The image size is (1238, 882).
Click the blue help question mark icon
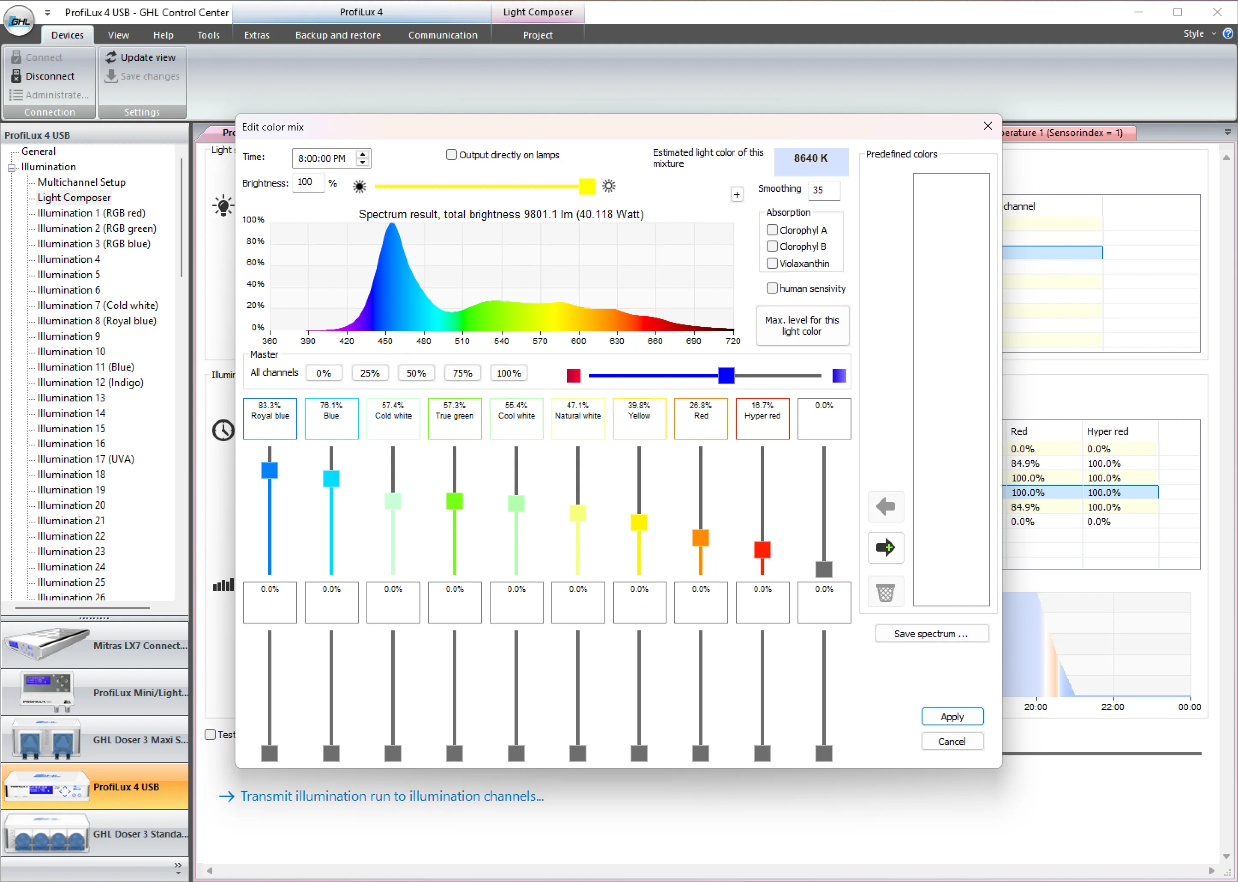pos(1227,34)
